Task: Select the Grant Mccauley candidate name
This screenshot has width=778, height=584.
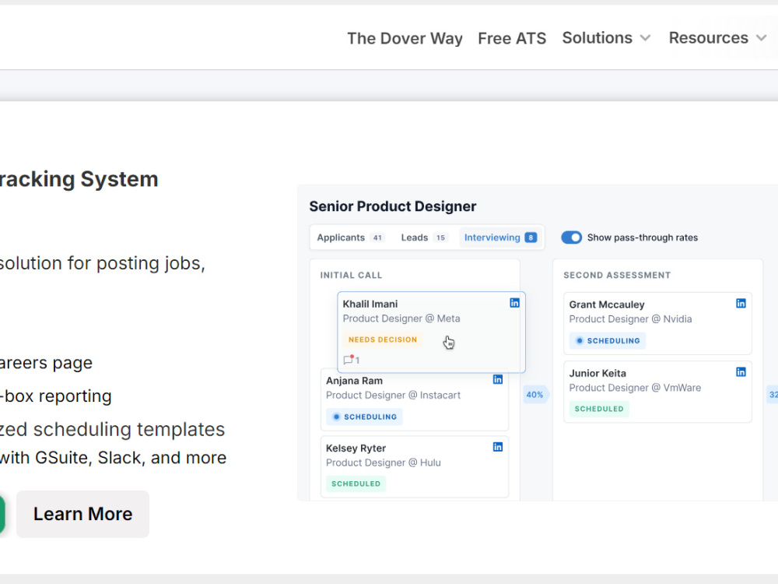Action: [607, 304]
